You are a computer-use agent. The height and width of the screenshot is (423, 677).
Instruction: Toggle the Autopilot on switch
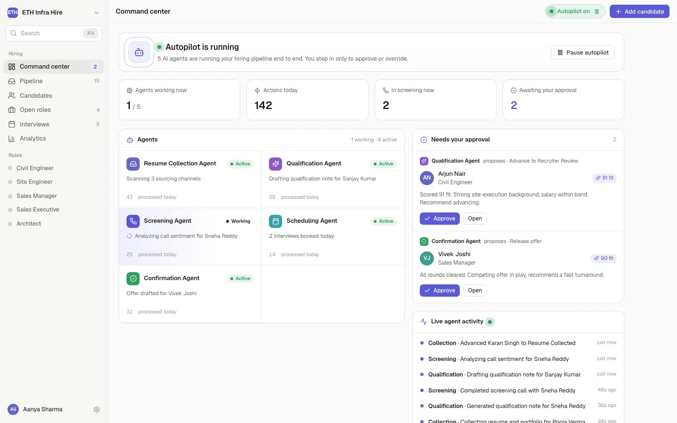575,11
